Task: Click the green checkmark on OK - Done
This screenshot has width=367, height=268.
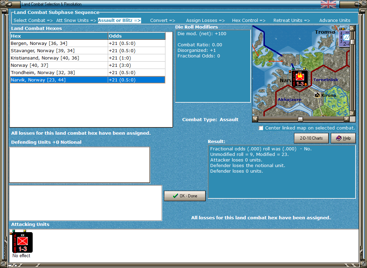Action: point(175,196)
